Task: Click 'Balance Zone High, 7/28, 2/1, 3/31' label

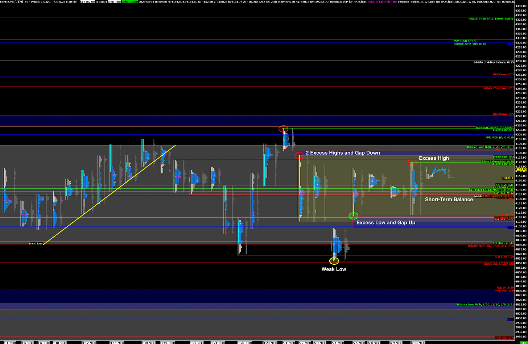Action: pos(490,147)
